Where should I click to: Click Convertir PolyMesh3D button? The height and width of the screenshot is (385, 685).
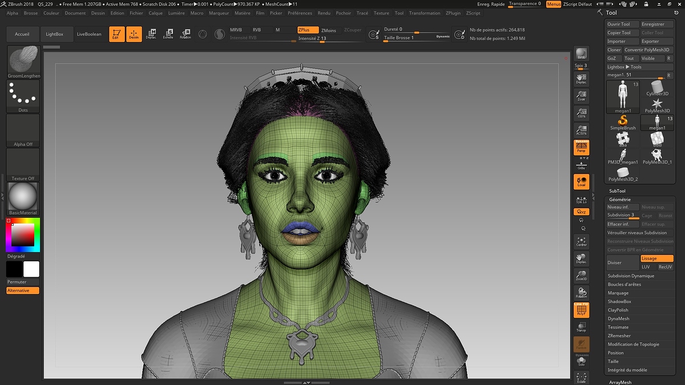pyautogui.click(x=648, y=50)
